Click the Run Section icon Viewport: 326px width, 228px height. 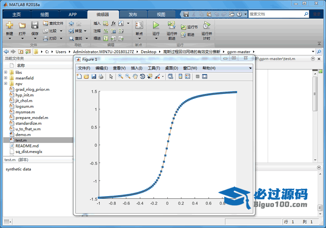pyautogui.click(x=183, y=27)
